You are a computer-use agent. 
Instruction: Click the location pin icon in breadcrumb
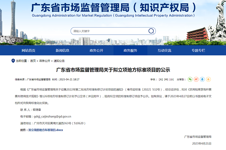[x=13, y=61]
